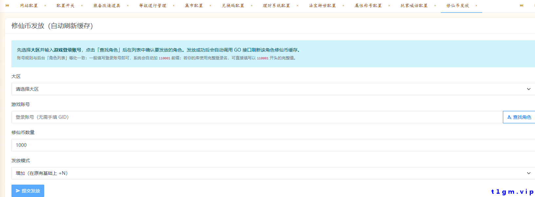
Task: Select the active 修仙币发放 tab
Action: tap(458, 6)
